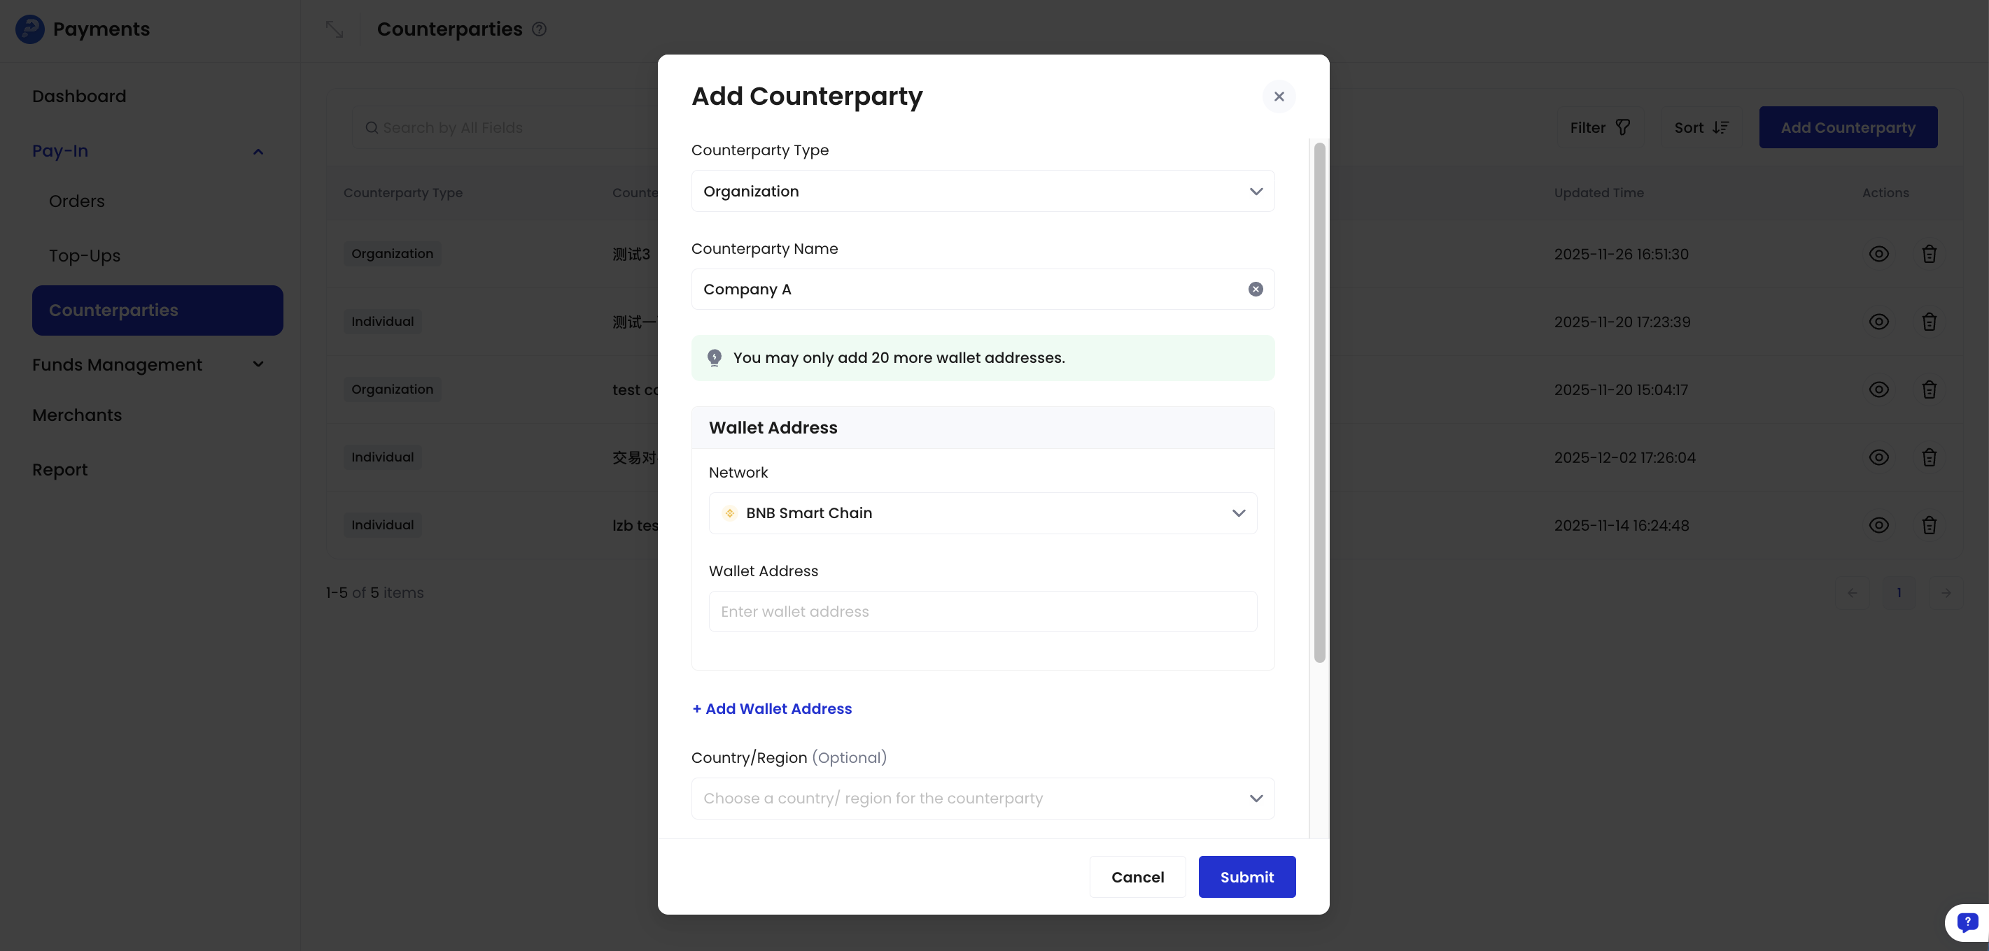The width and height of the screenshot is (1989, 951).
Task: Open the help chat bubble icon
Action: click(x=1966, y=922)
